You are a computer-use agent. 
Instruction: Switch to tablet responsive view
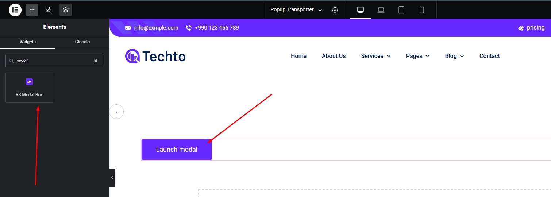point(401,10)
